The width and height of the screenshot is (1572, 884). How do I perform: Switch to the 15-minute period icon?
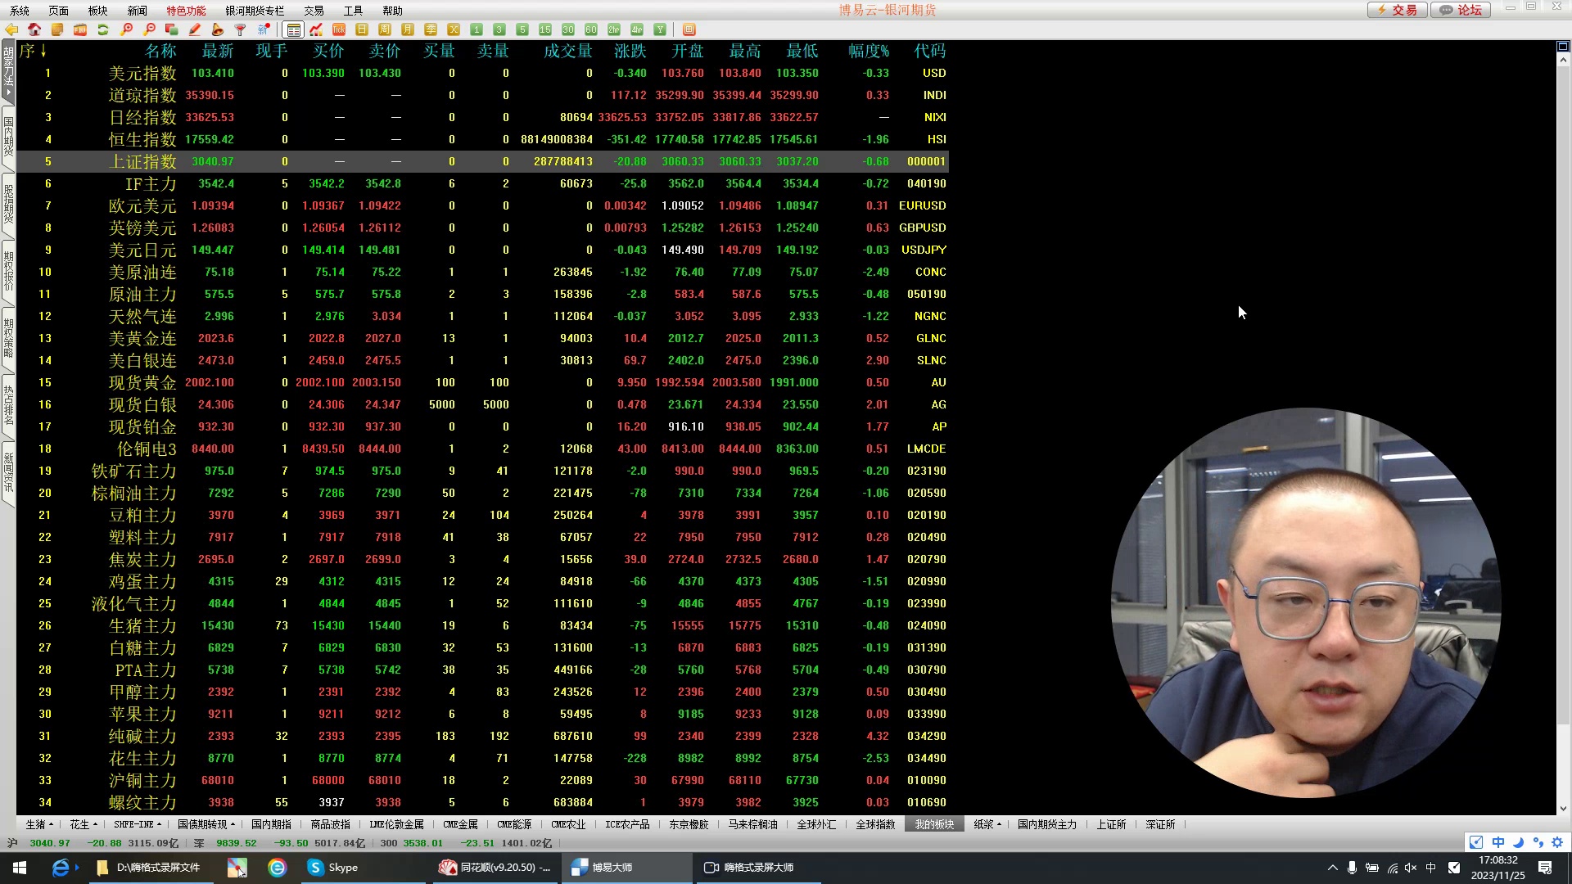click(x=545, y=29)
